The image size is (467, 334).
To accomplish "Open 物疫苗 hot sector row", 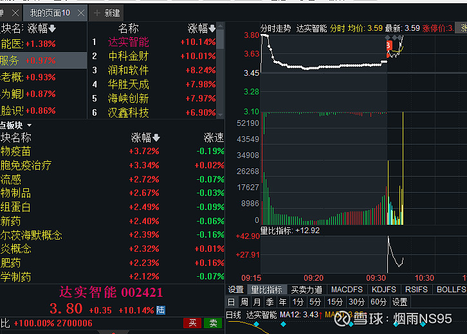I will [112, 151].
